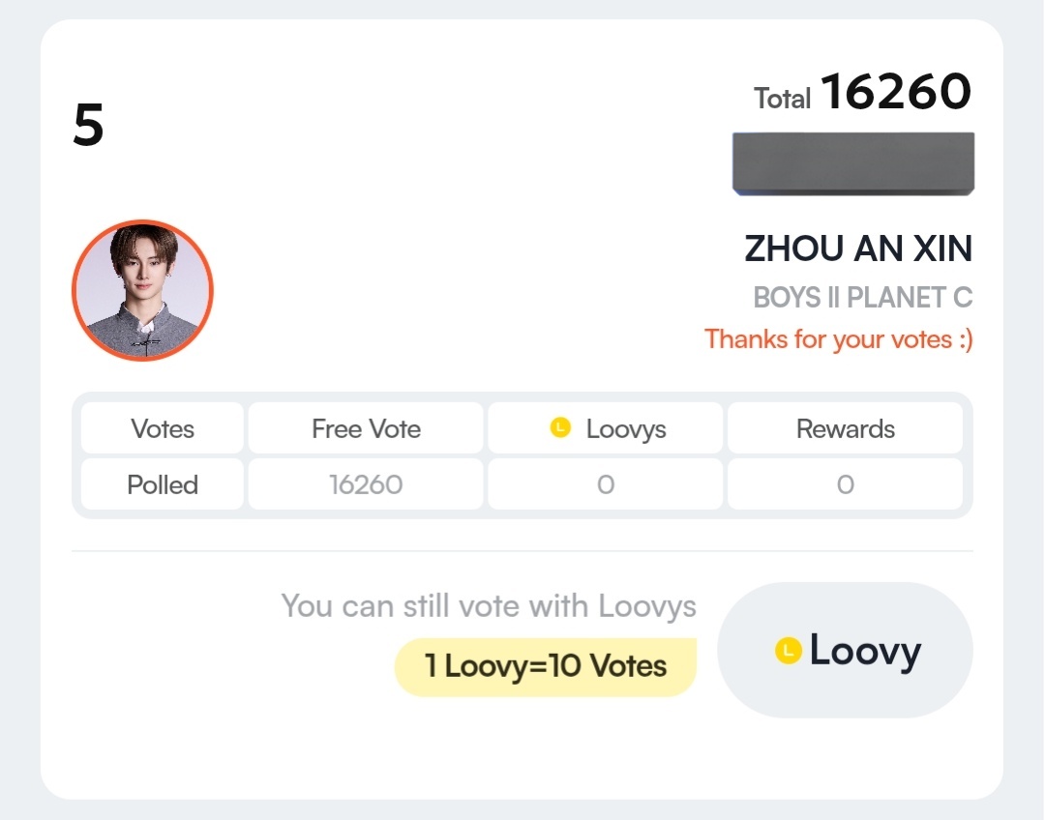This screenshot has width=1045, height=820.
Task: Click the 1 Loovy=10 Votes badge
Action: coord(546,666)
